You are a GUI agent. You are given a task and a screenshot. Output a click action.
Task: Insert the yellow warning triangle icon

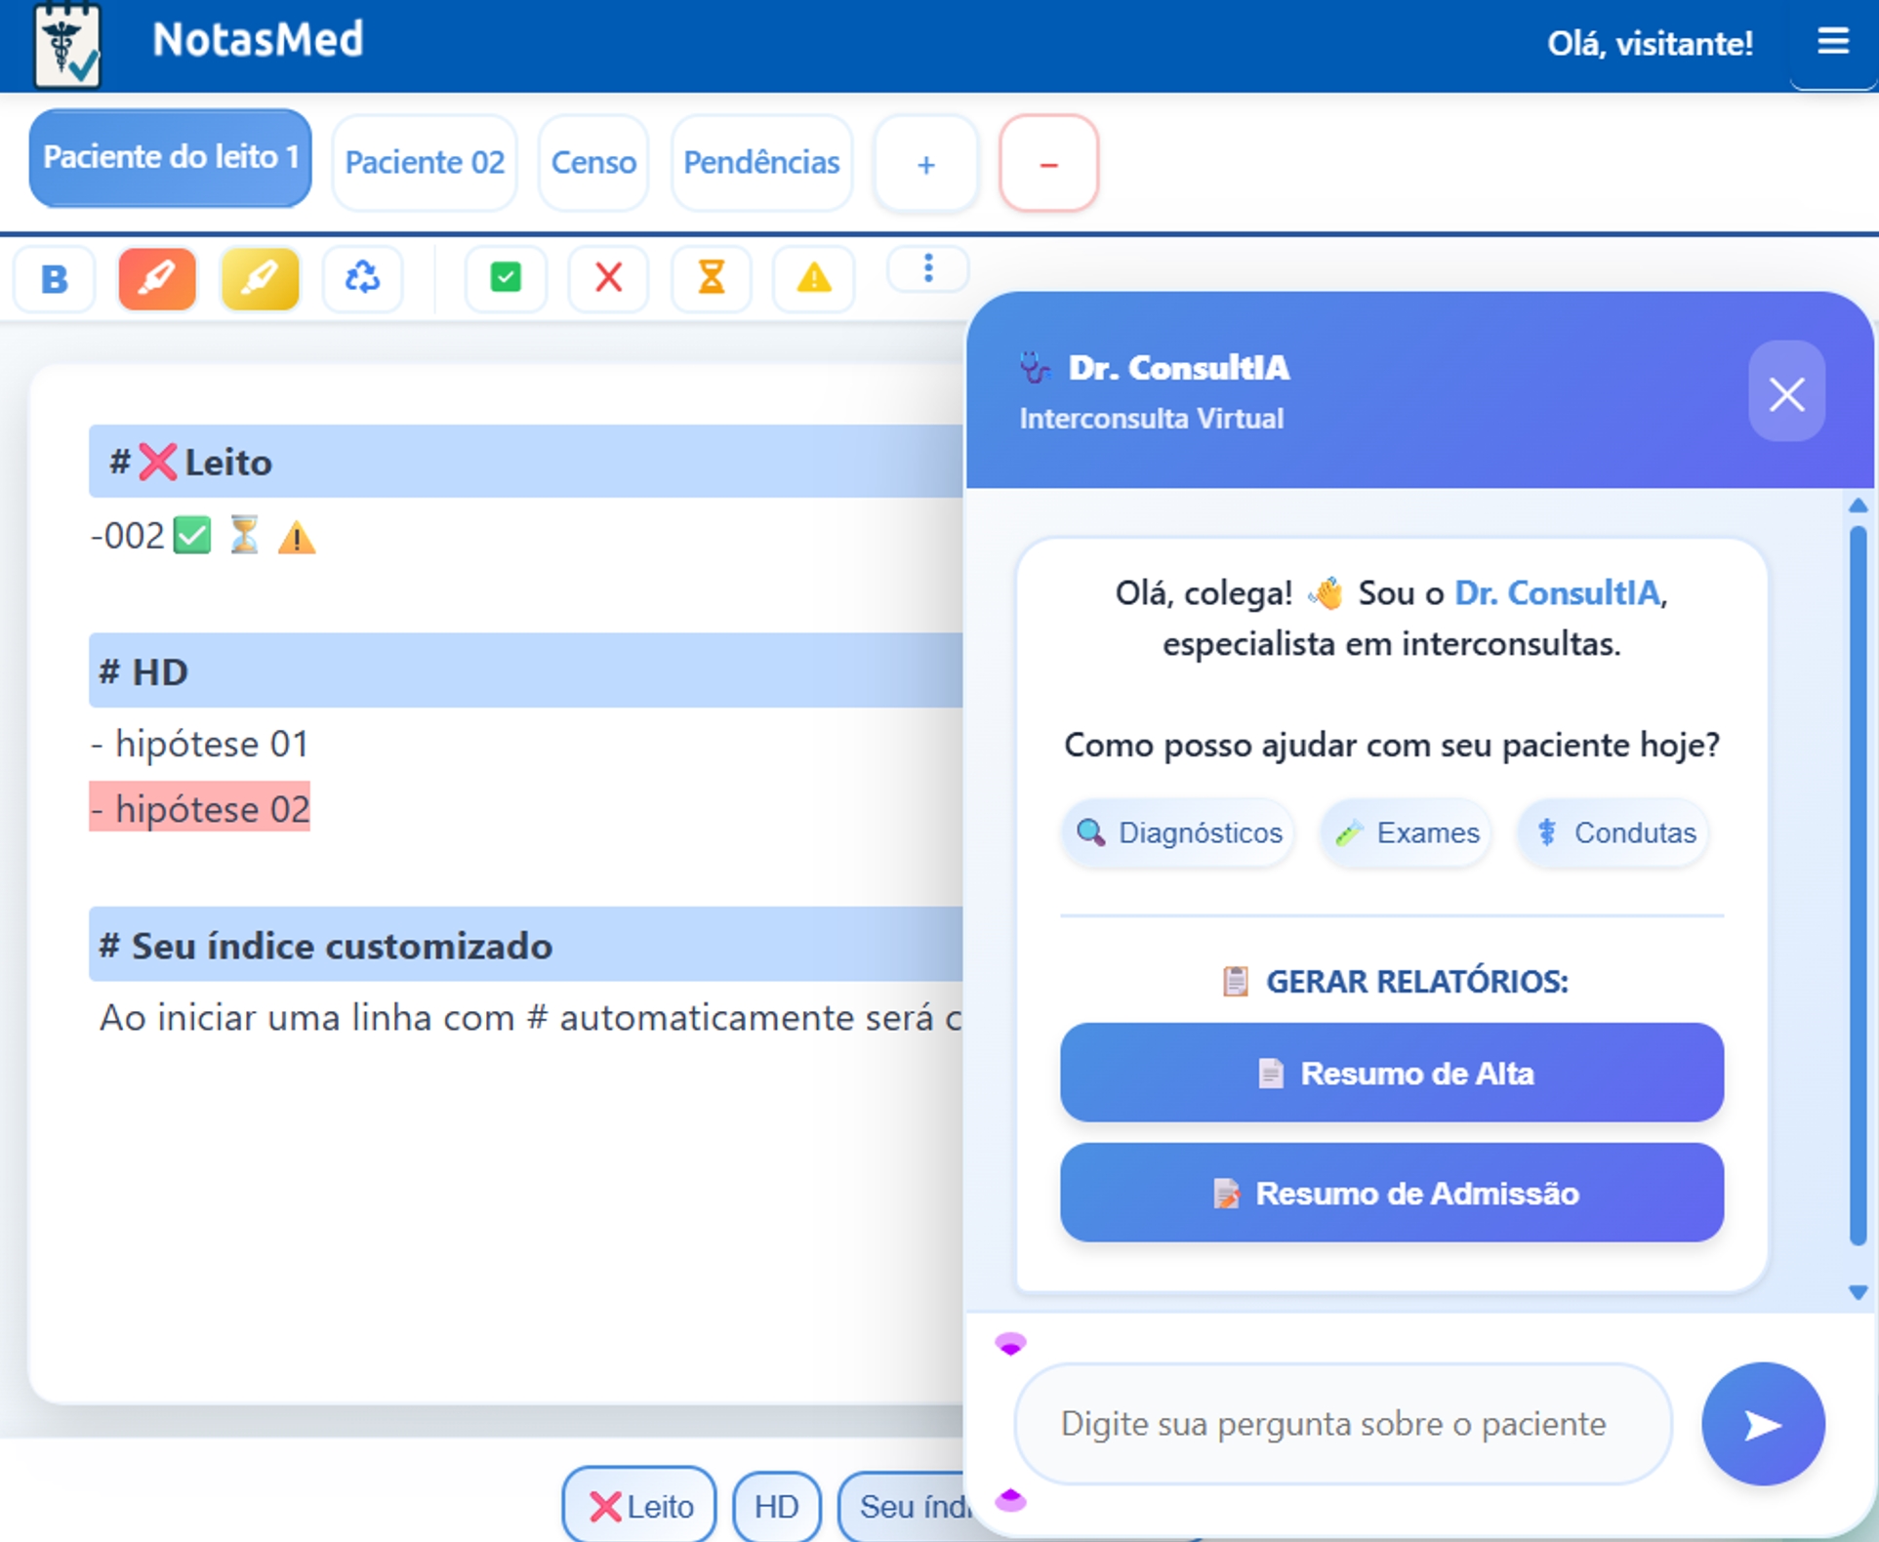(x=813, y=279)
